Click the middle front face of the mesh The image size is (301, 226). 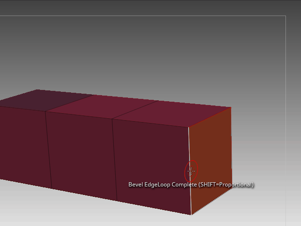click(81, 153)
